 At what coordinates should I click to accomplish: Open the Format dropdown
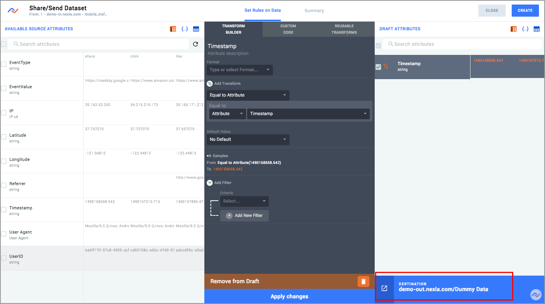pos(240,70)
